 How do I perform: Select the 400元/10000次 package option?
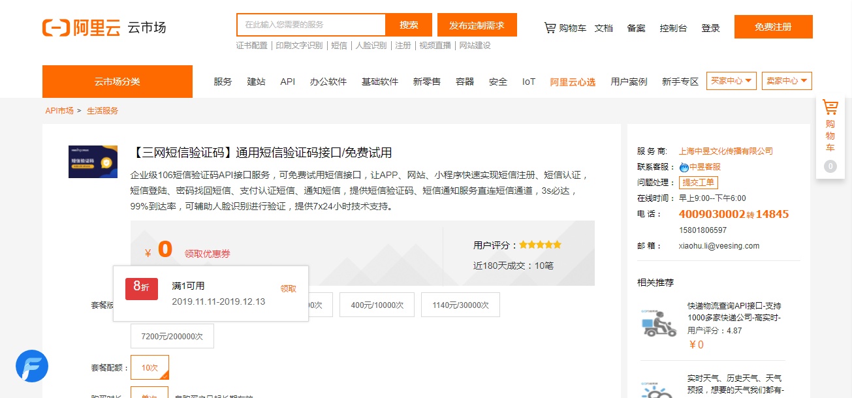(x=377, y=305)
